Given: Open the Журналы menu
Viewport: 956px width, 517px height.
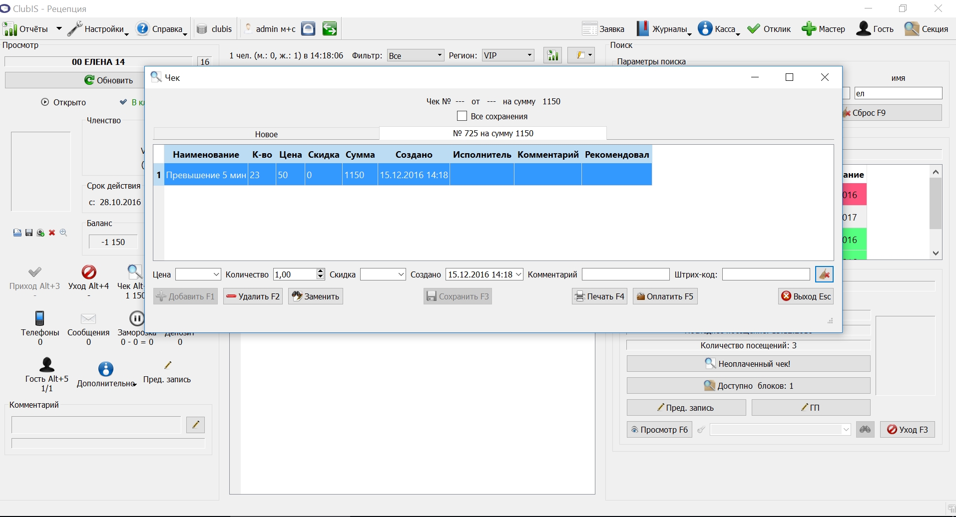Looking at the screenshot, I should (x=664, y=29).
